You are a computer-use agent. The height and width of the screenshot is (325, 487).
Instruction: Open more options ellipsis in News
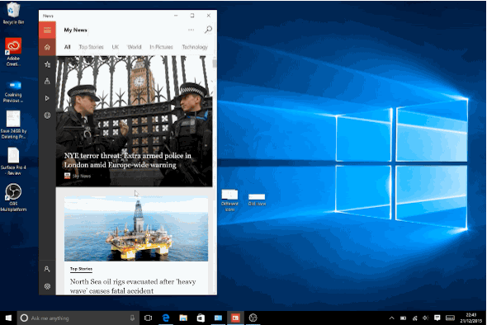(191, 30)
